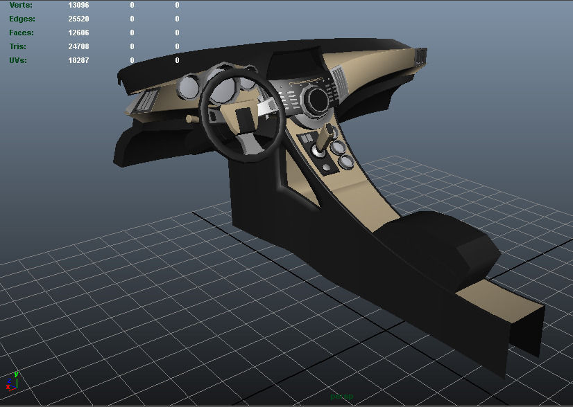Click the UVs: label in the HUD
This screenshot has width=573, height=407.
pos(18,60)
